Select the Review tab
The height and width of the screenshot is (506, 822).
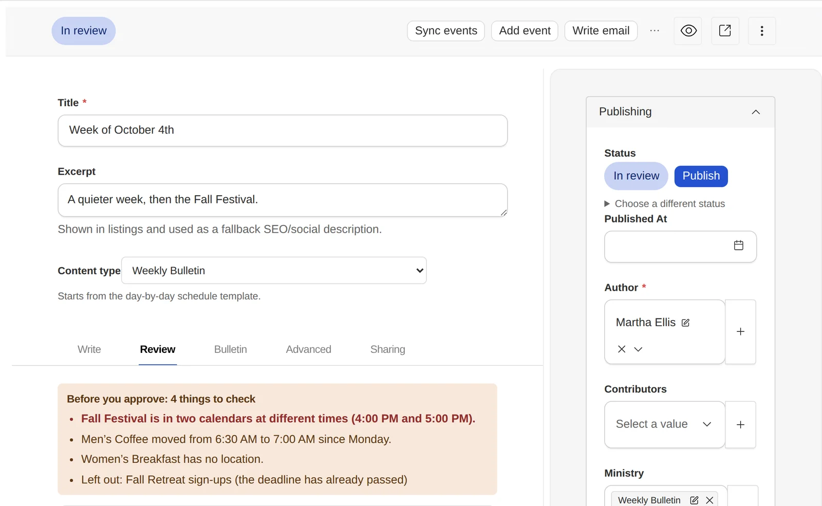(158, 350)
